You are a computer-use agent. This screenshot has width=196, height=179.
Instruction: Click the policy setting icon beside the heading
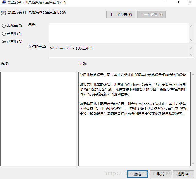pos(3,13)
